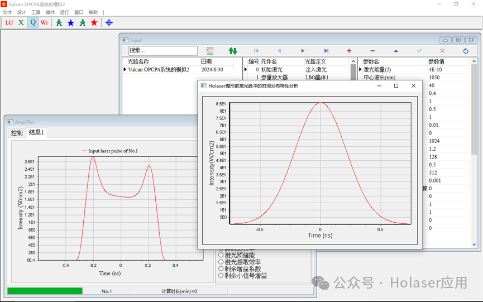Open the 插件 menu
The image size is (483, 302).
[50, 12]
